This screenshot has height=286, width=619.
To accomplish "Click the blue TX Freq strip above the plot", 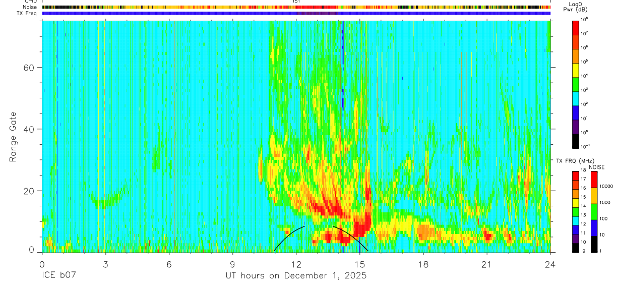I will pyautogui.click(x=296, y=13).
